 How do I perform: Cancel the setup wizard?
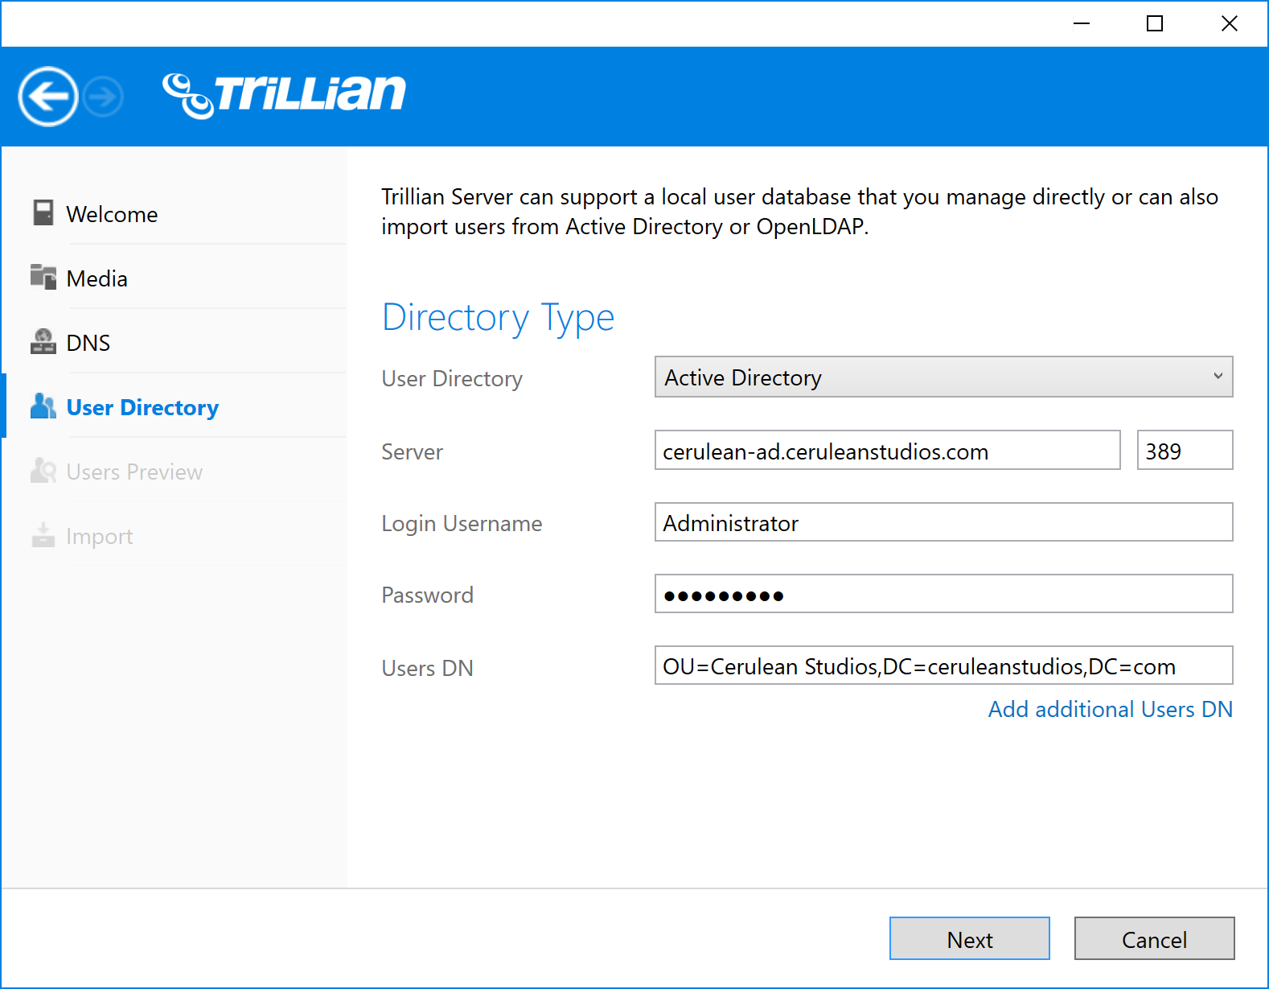coord(1154,938)
